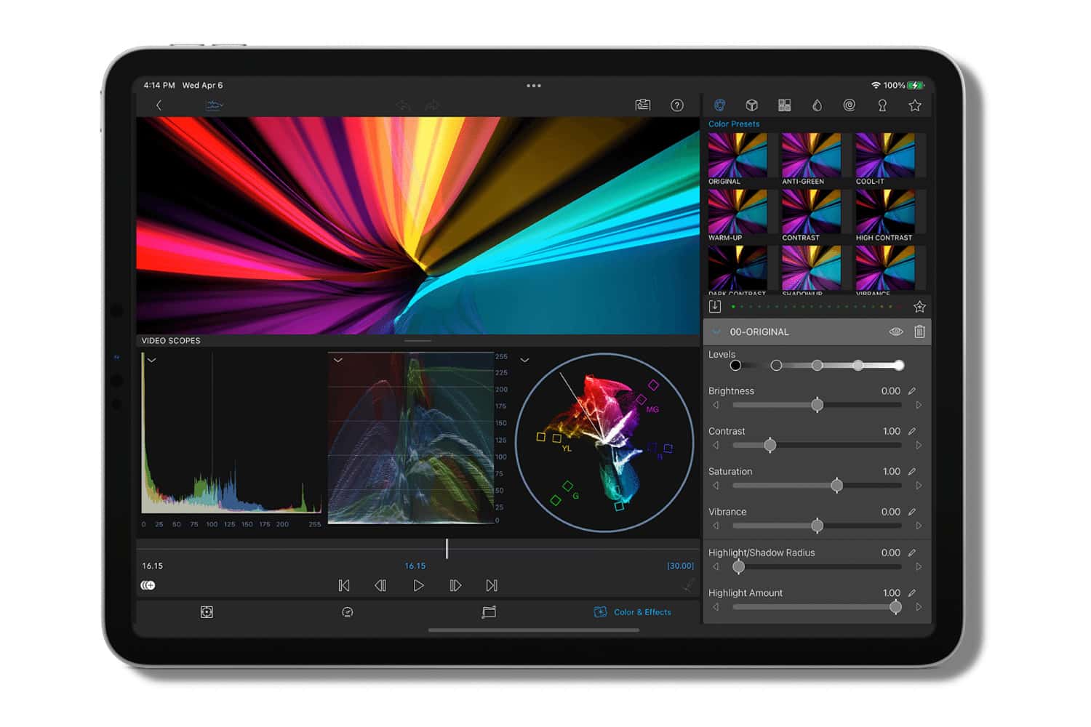This screenshot has width=1091, height=727.
Task: Save preset using the add-star icon
Action: point(919,307)
